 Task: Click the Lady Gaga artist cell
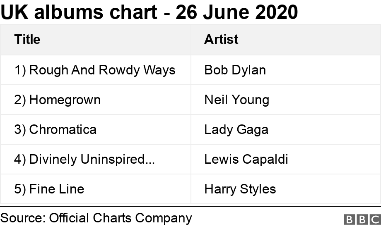point(236,129)
